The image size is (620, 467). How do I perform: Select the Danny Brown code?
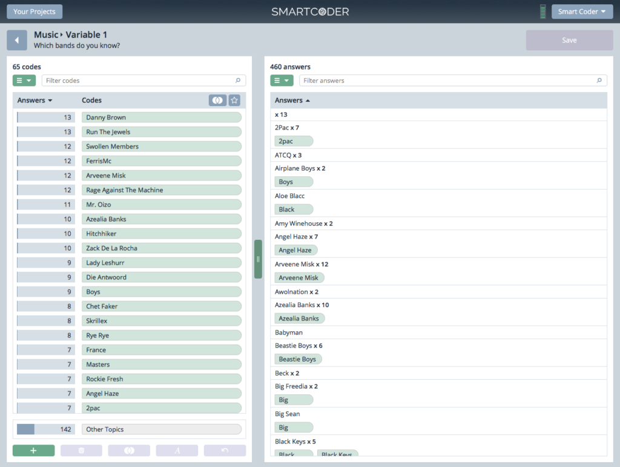pyautogui.click(x=162, y=117)
